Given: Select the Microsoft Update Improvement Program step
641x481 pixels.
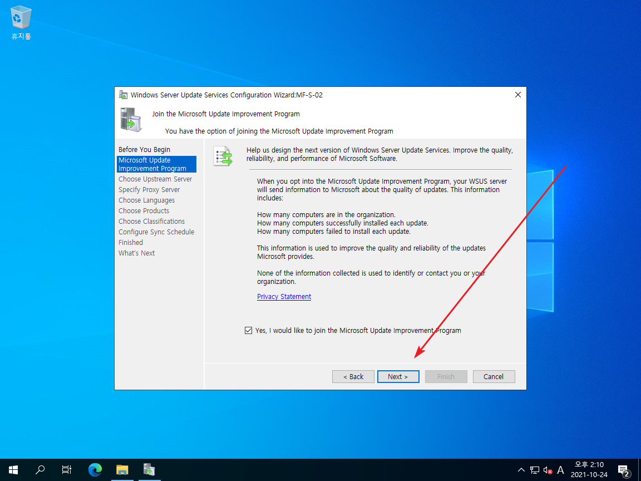Looking at the screenshot, I should [x=156, y=164].
